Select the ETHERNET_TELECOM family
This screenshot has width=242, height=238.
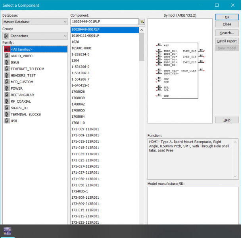click(x=27, y=69)
